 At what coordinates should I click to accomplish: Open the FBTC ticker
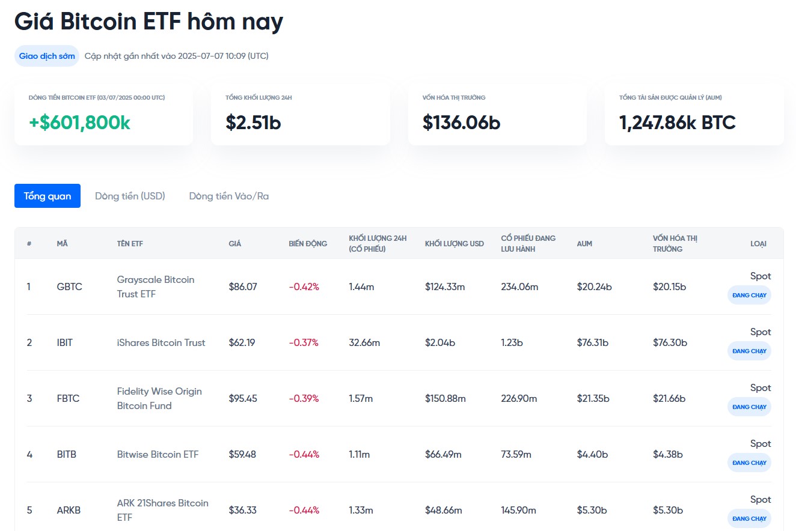(68, 398)
